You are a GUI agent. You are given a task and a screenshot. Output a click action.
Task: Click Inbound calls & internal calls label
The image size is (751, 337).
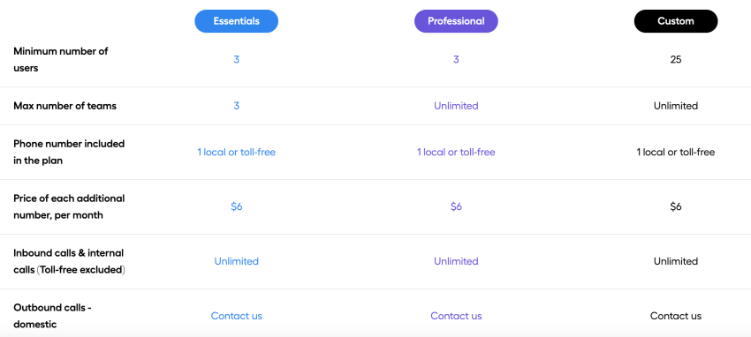coord(69,261)
